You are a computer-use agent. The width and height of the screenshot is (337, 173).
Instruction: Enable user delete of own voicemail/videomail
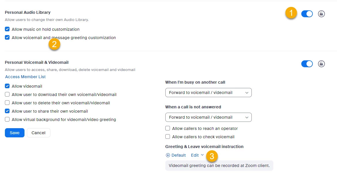coord(7,103)
